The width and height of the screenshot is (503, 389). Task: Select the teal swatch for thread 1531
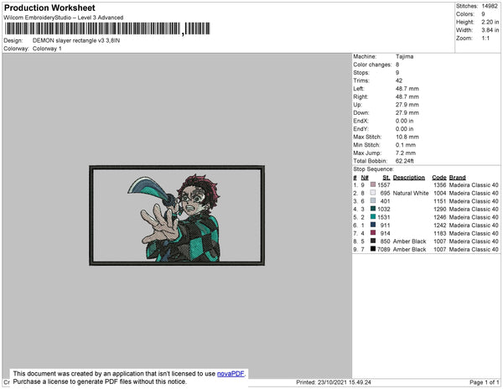click(373, 217)
